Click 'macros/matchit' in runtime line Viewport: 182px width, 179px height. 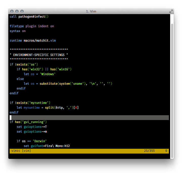(x=36, y=41)
